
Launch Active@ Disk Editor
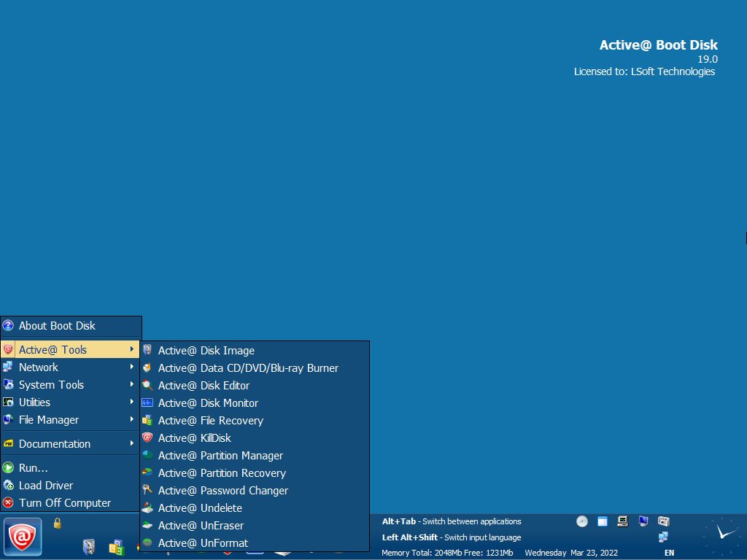(x=255, y=385)
